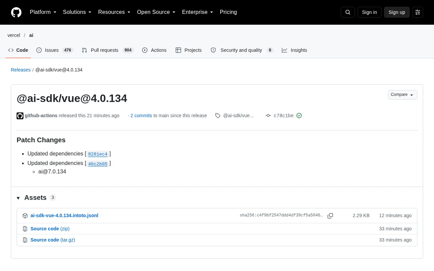434x271 pixels.
Task: Expand the Enterprise menu
Action: coord(198,12)
